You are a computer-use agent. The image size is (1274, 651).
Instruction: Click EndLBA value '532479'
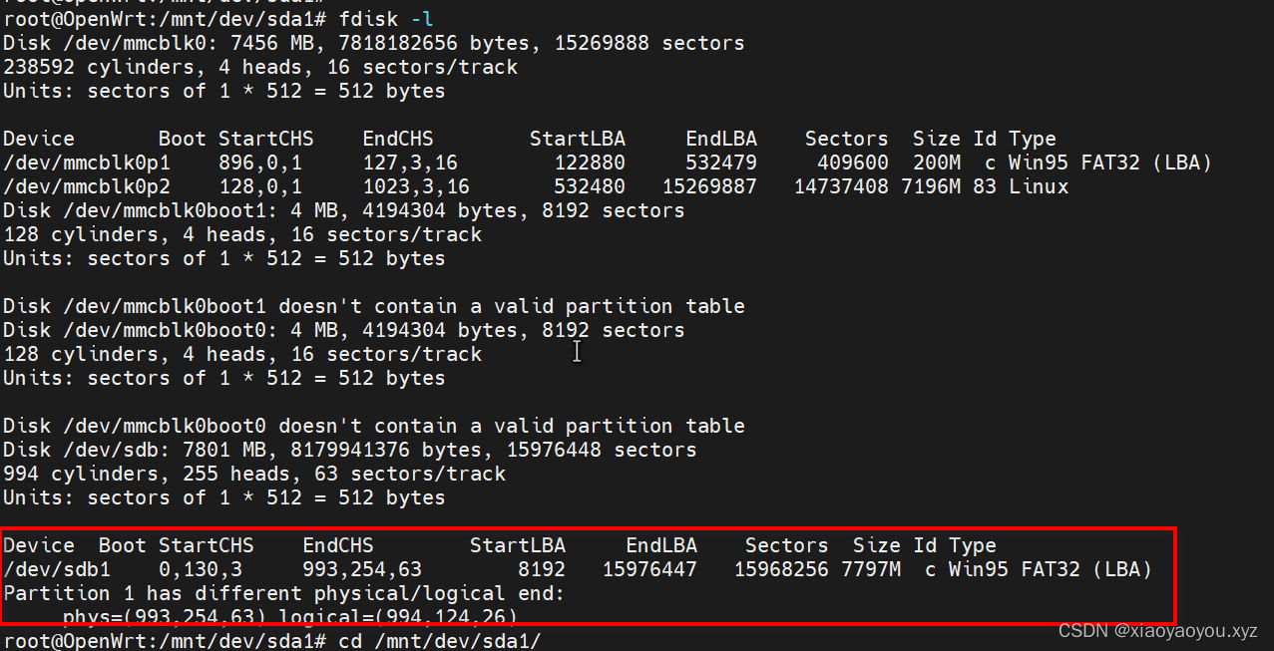pyautogui.click(x=721, y=163)
